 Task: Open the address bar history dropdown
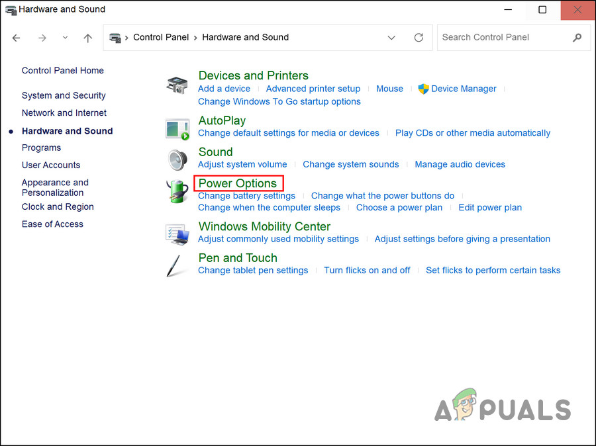click(391, 38)
